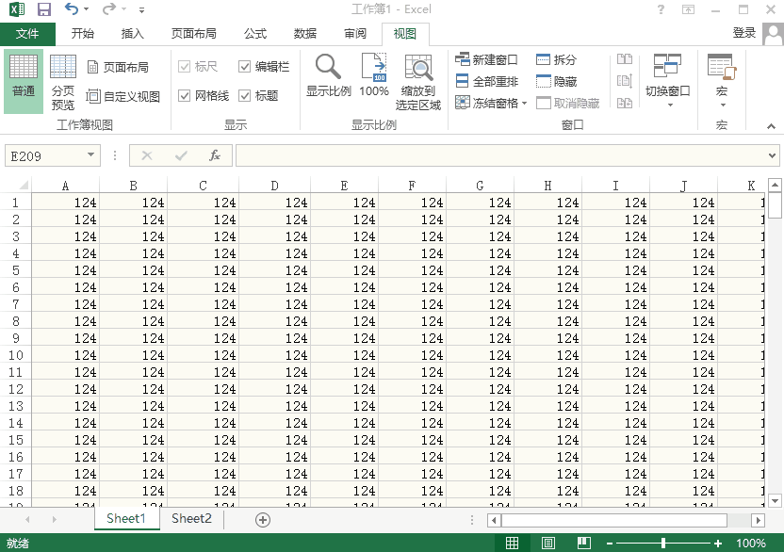Click the Help question mark icon
The height and width of the screenshot is (552, 784).
click(x=661, y=9)
